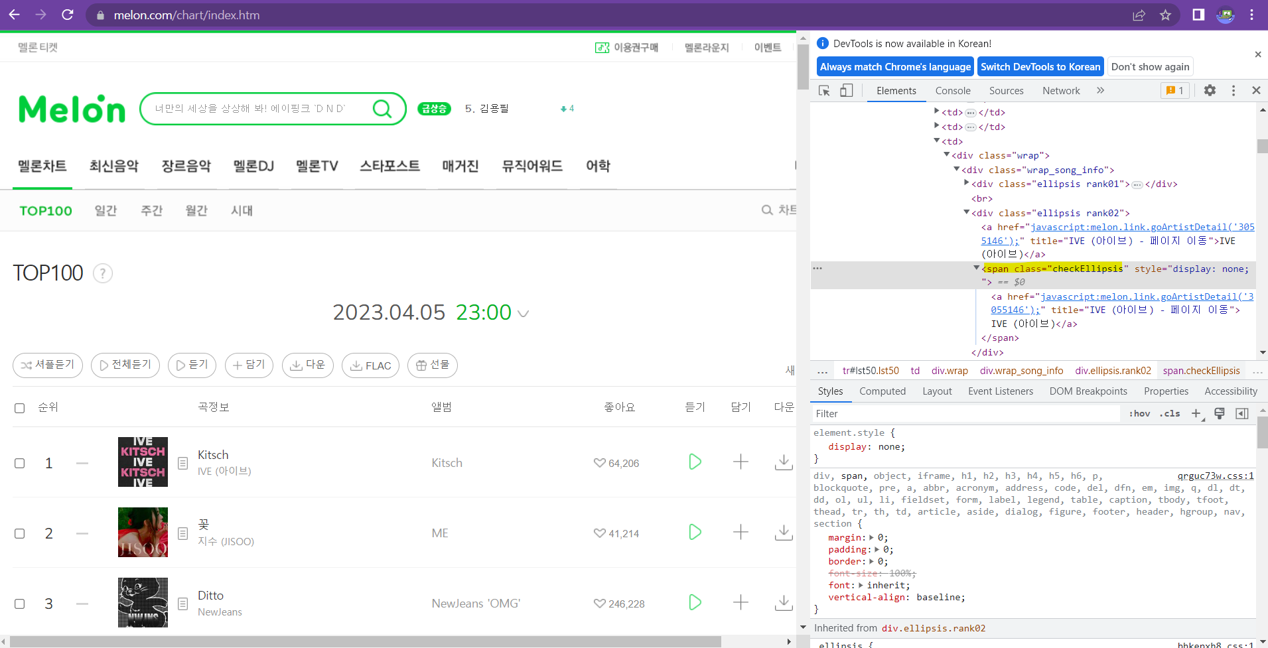Image resolution: width=1268 pixels, height=648 pixels.
Task: Click the Styles filter input field
Action: coord(966,413)
